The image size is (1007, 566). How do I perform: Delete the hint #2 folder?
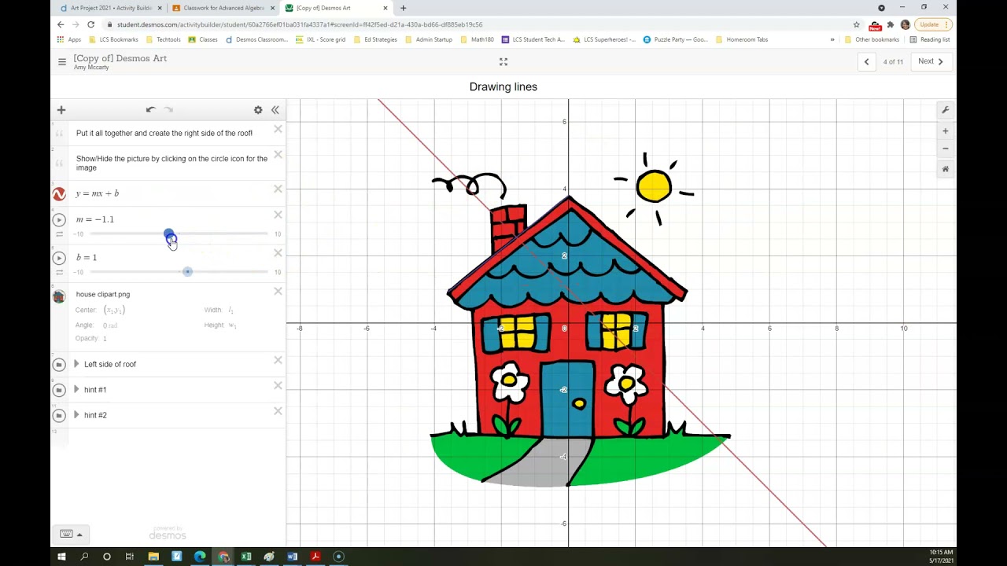point(278,411)
